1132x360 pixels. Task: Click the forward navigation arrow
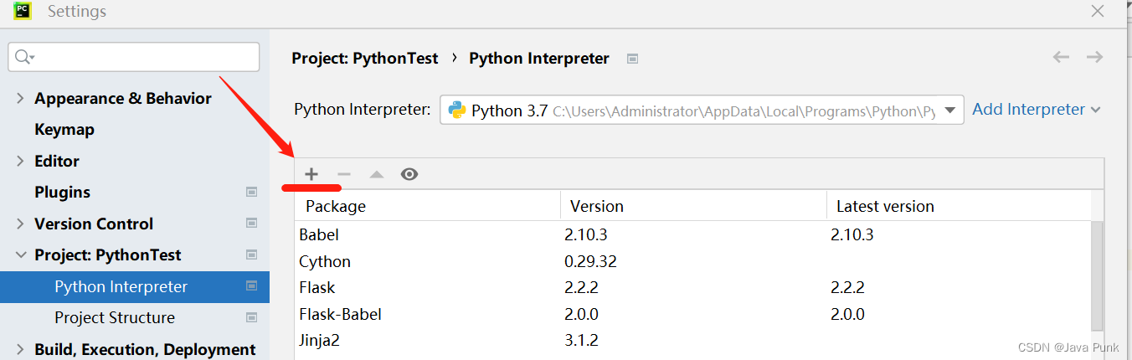(x=1094, y=57)
